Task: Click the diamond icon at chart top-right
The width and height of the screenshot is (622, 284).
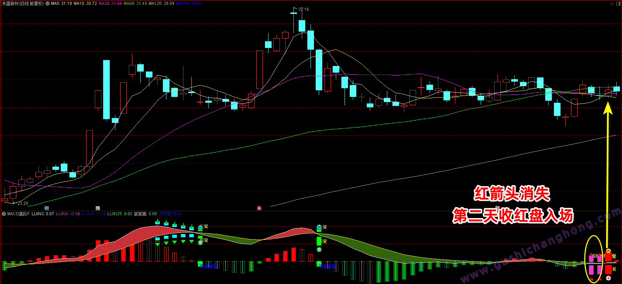Action: point(612,3)
